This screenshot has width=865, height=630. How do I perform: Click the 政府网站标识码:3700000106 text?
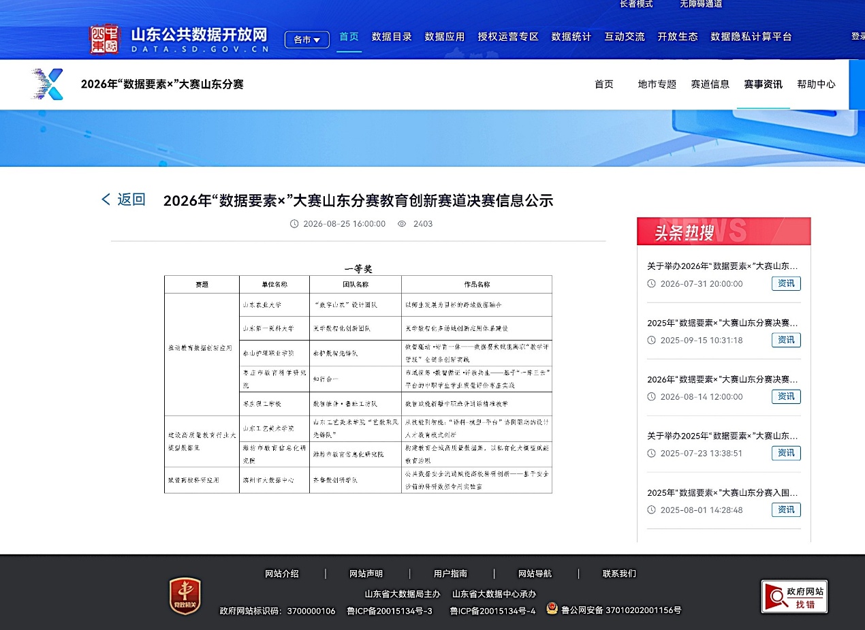(x=278, y=611)
